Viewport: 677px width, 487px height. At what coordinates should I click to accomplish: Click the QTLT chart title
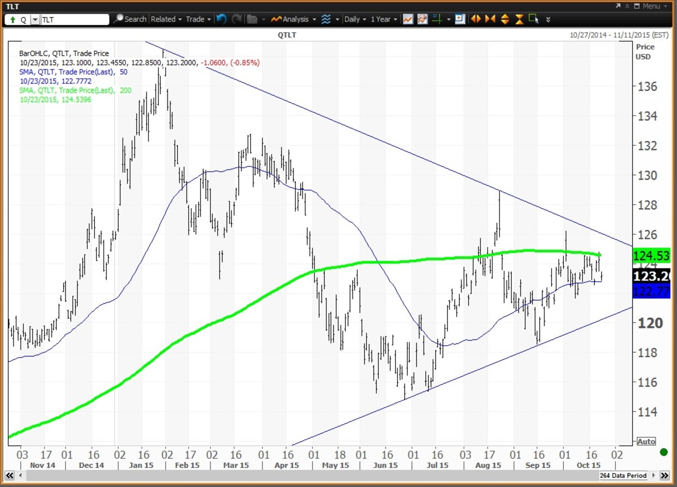click(287, 35)
